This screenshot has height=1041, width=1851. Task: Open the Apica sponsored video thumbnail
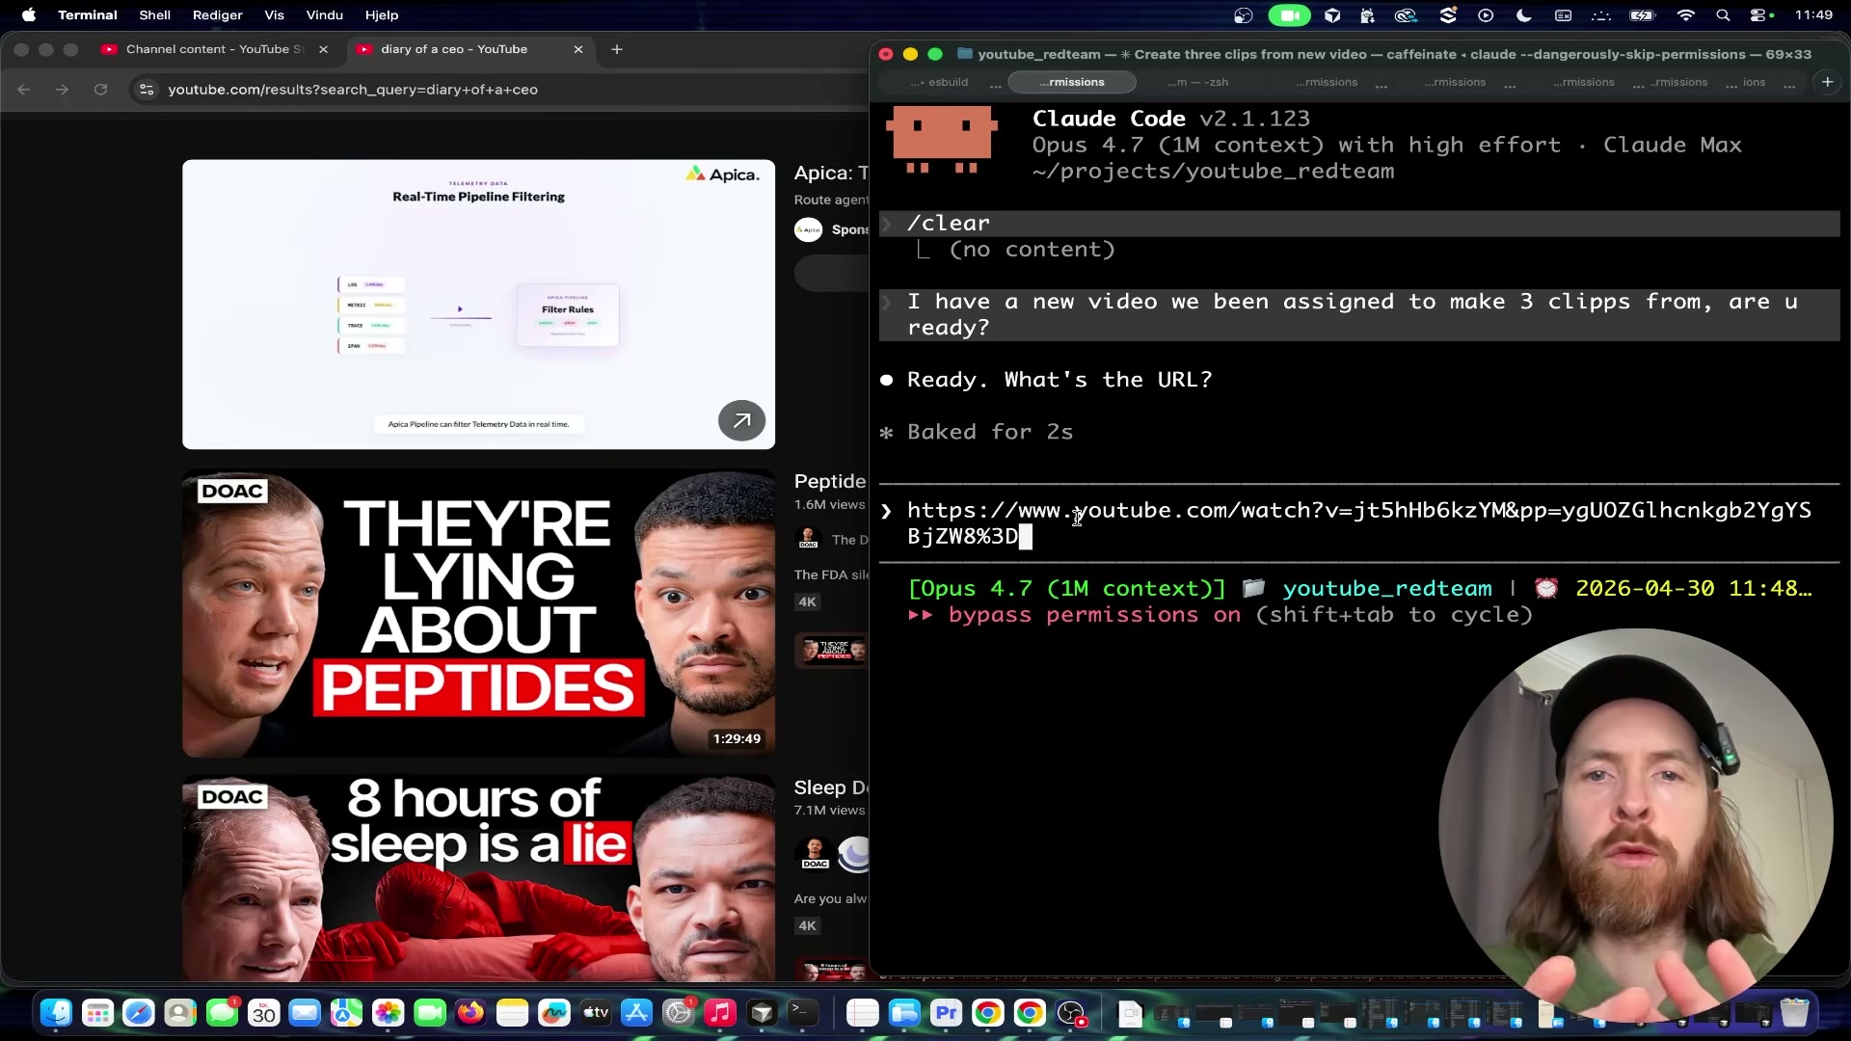(x=478, y=305)
